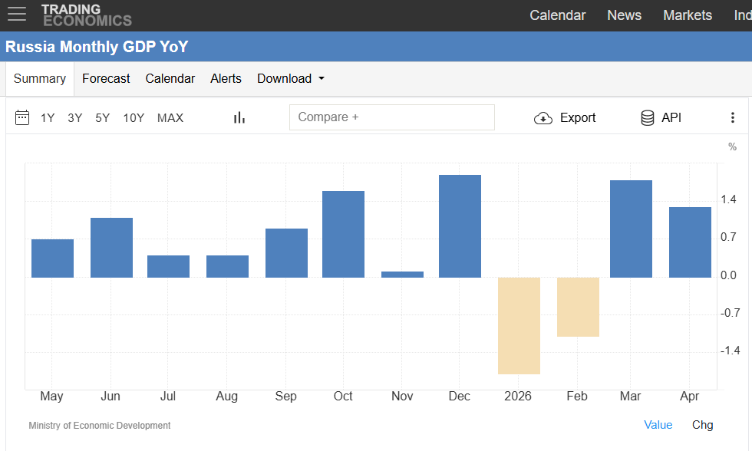Image resolution: width=752 pixels, height=451 pixels.
Task: Change chart type with bar chart icon
Action: 239,117
